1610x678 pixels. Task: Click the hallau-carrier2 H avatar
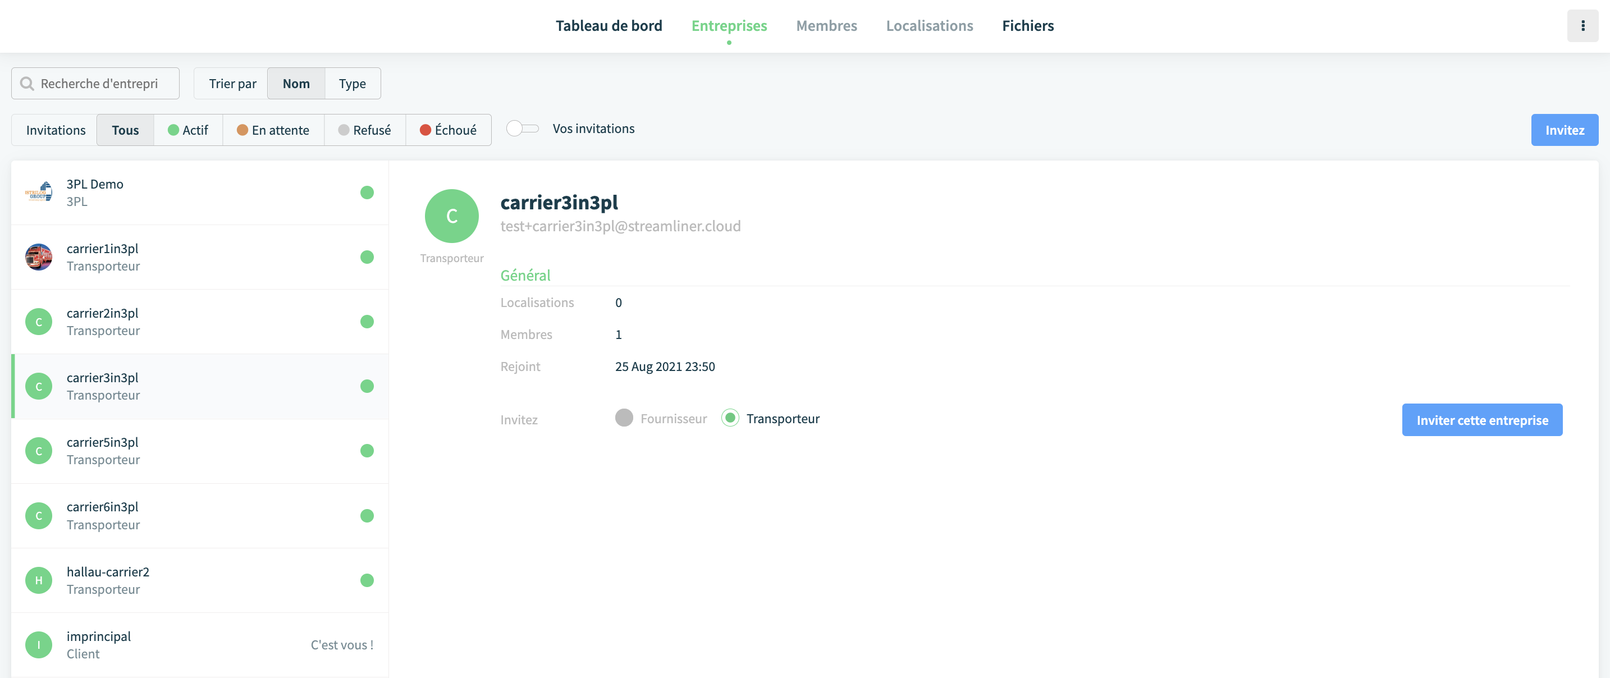[x=39, y=580]
